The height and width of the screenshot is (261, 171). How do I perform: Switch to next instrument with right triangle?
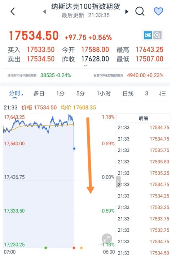coord(127,12)
